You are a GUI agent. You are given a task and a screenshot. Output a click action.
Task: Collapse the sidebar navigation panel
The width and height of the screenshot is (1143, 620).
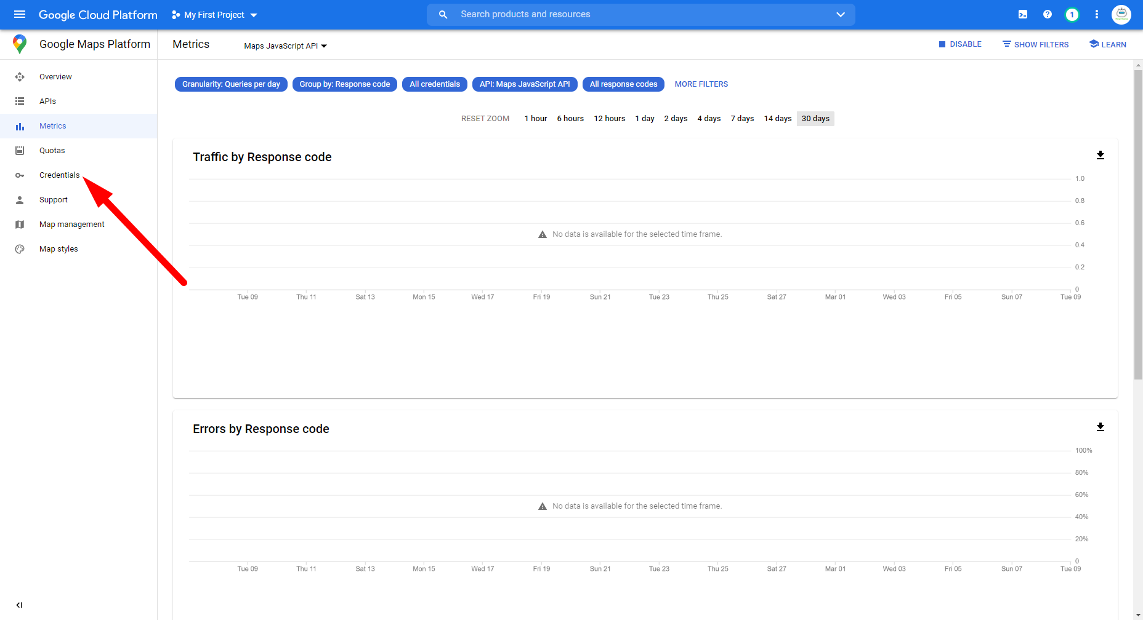19,605
